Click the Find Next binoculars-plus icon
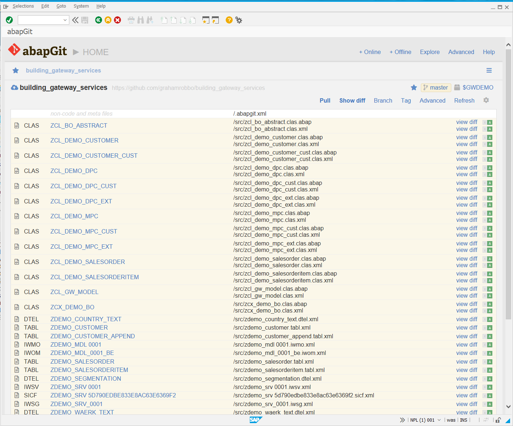 [x=150, y=20]
